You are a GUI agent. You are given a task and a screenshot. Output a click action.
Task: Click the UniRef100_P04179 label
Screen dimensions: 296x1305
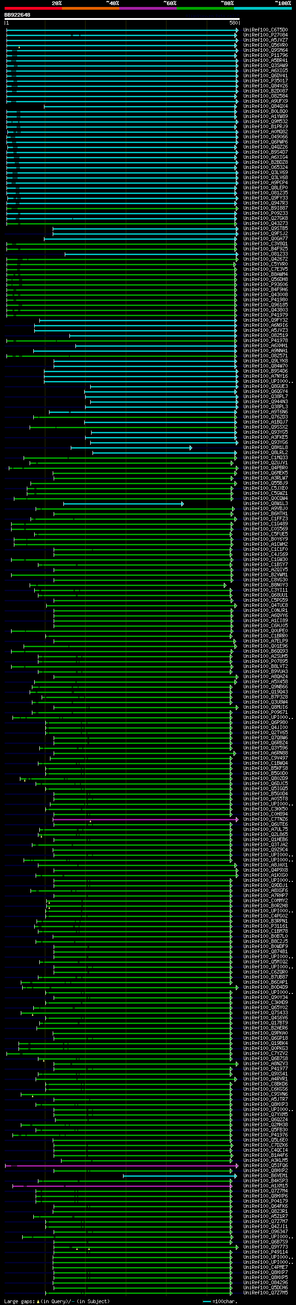265,1201
